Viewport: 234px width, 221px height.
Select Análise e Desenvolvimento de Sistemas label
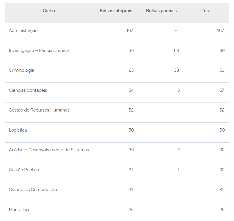(49, 150)
